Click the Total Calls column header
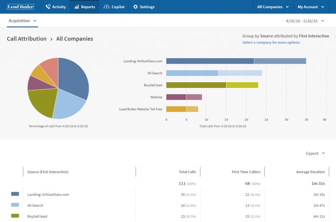 point(187,172)
